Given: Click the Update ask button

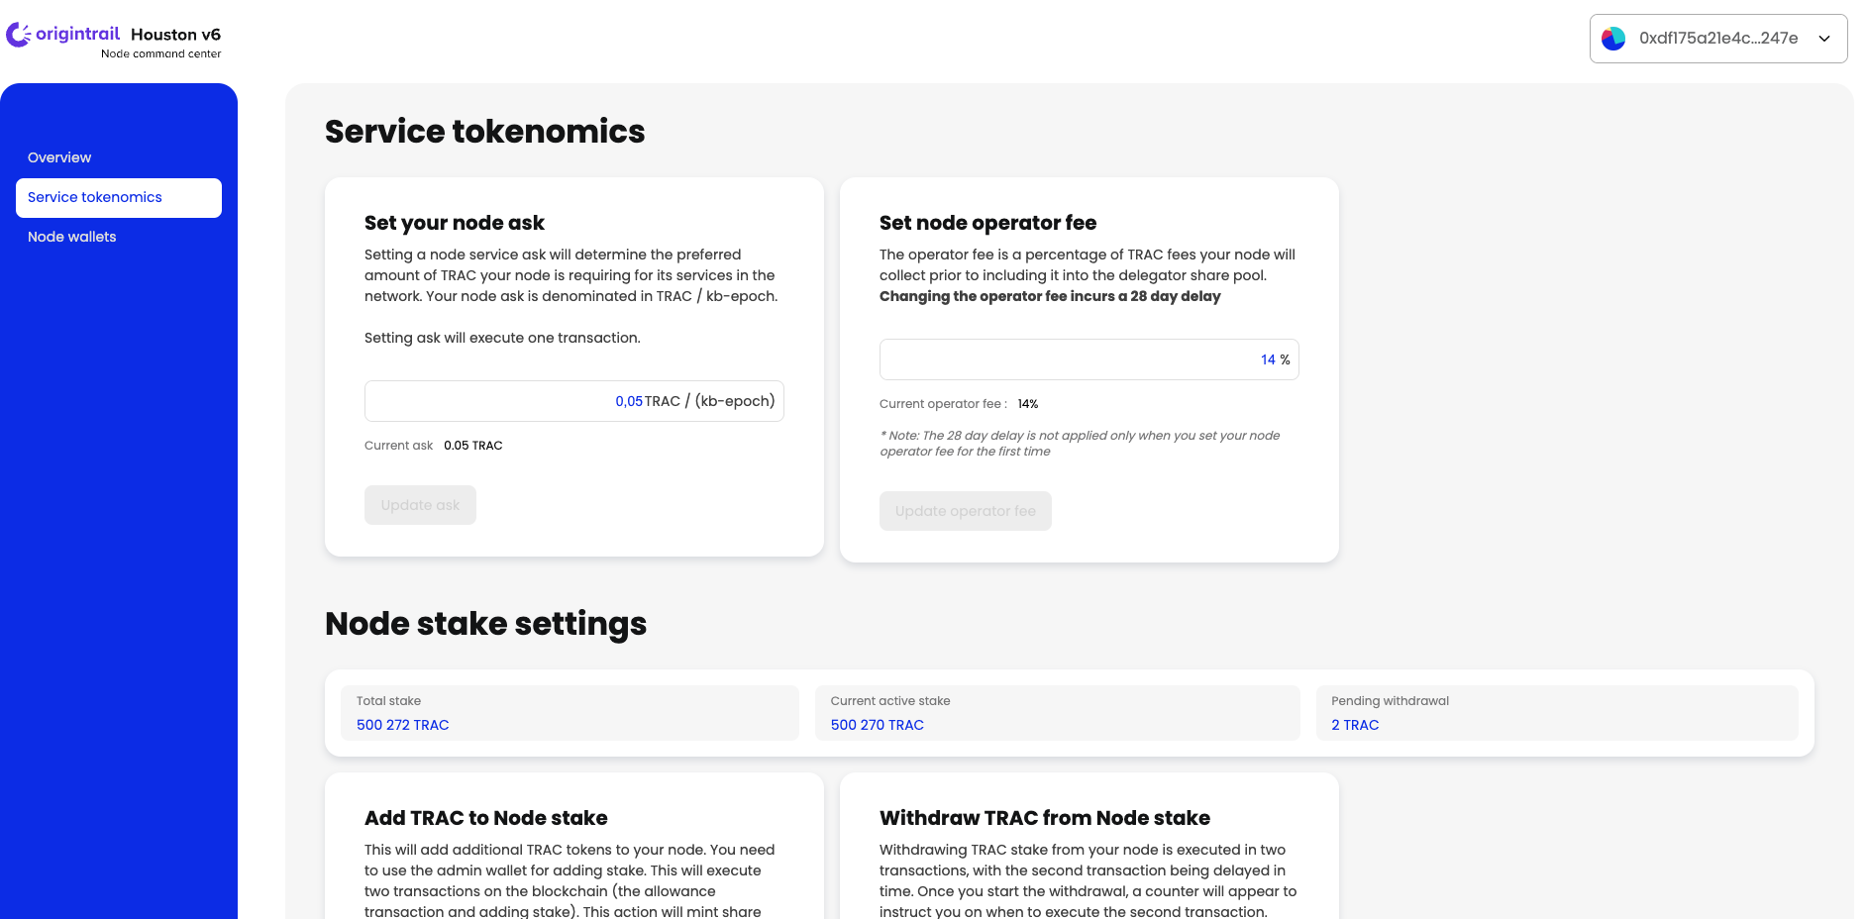Looking at the screenshot, I should pyautogui.click(x=420, y=505).
